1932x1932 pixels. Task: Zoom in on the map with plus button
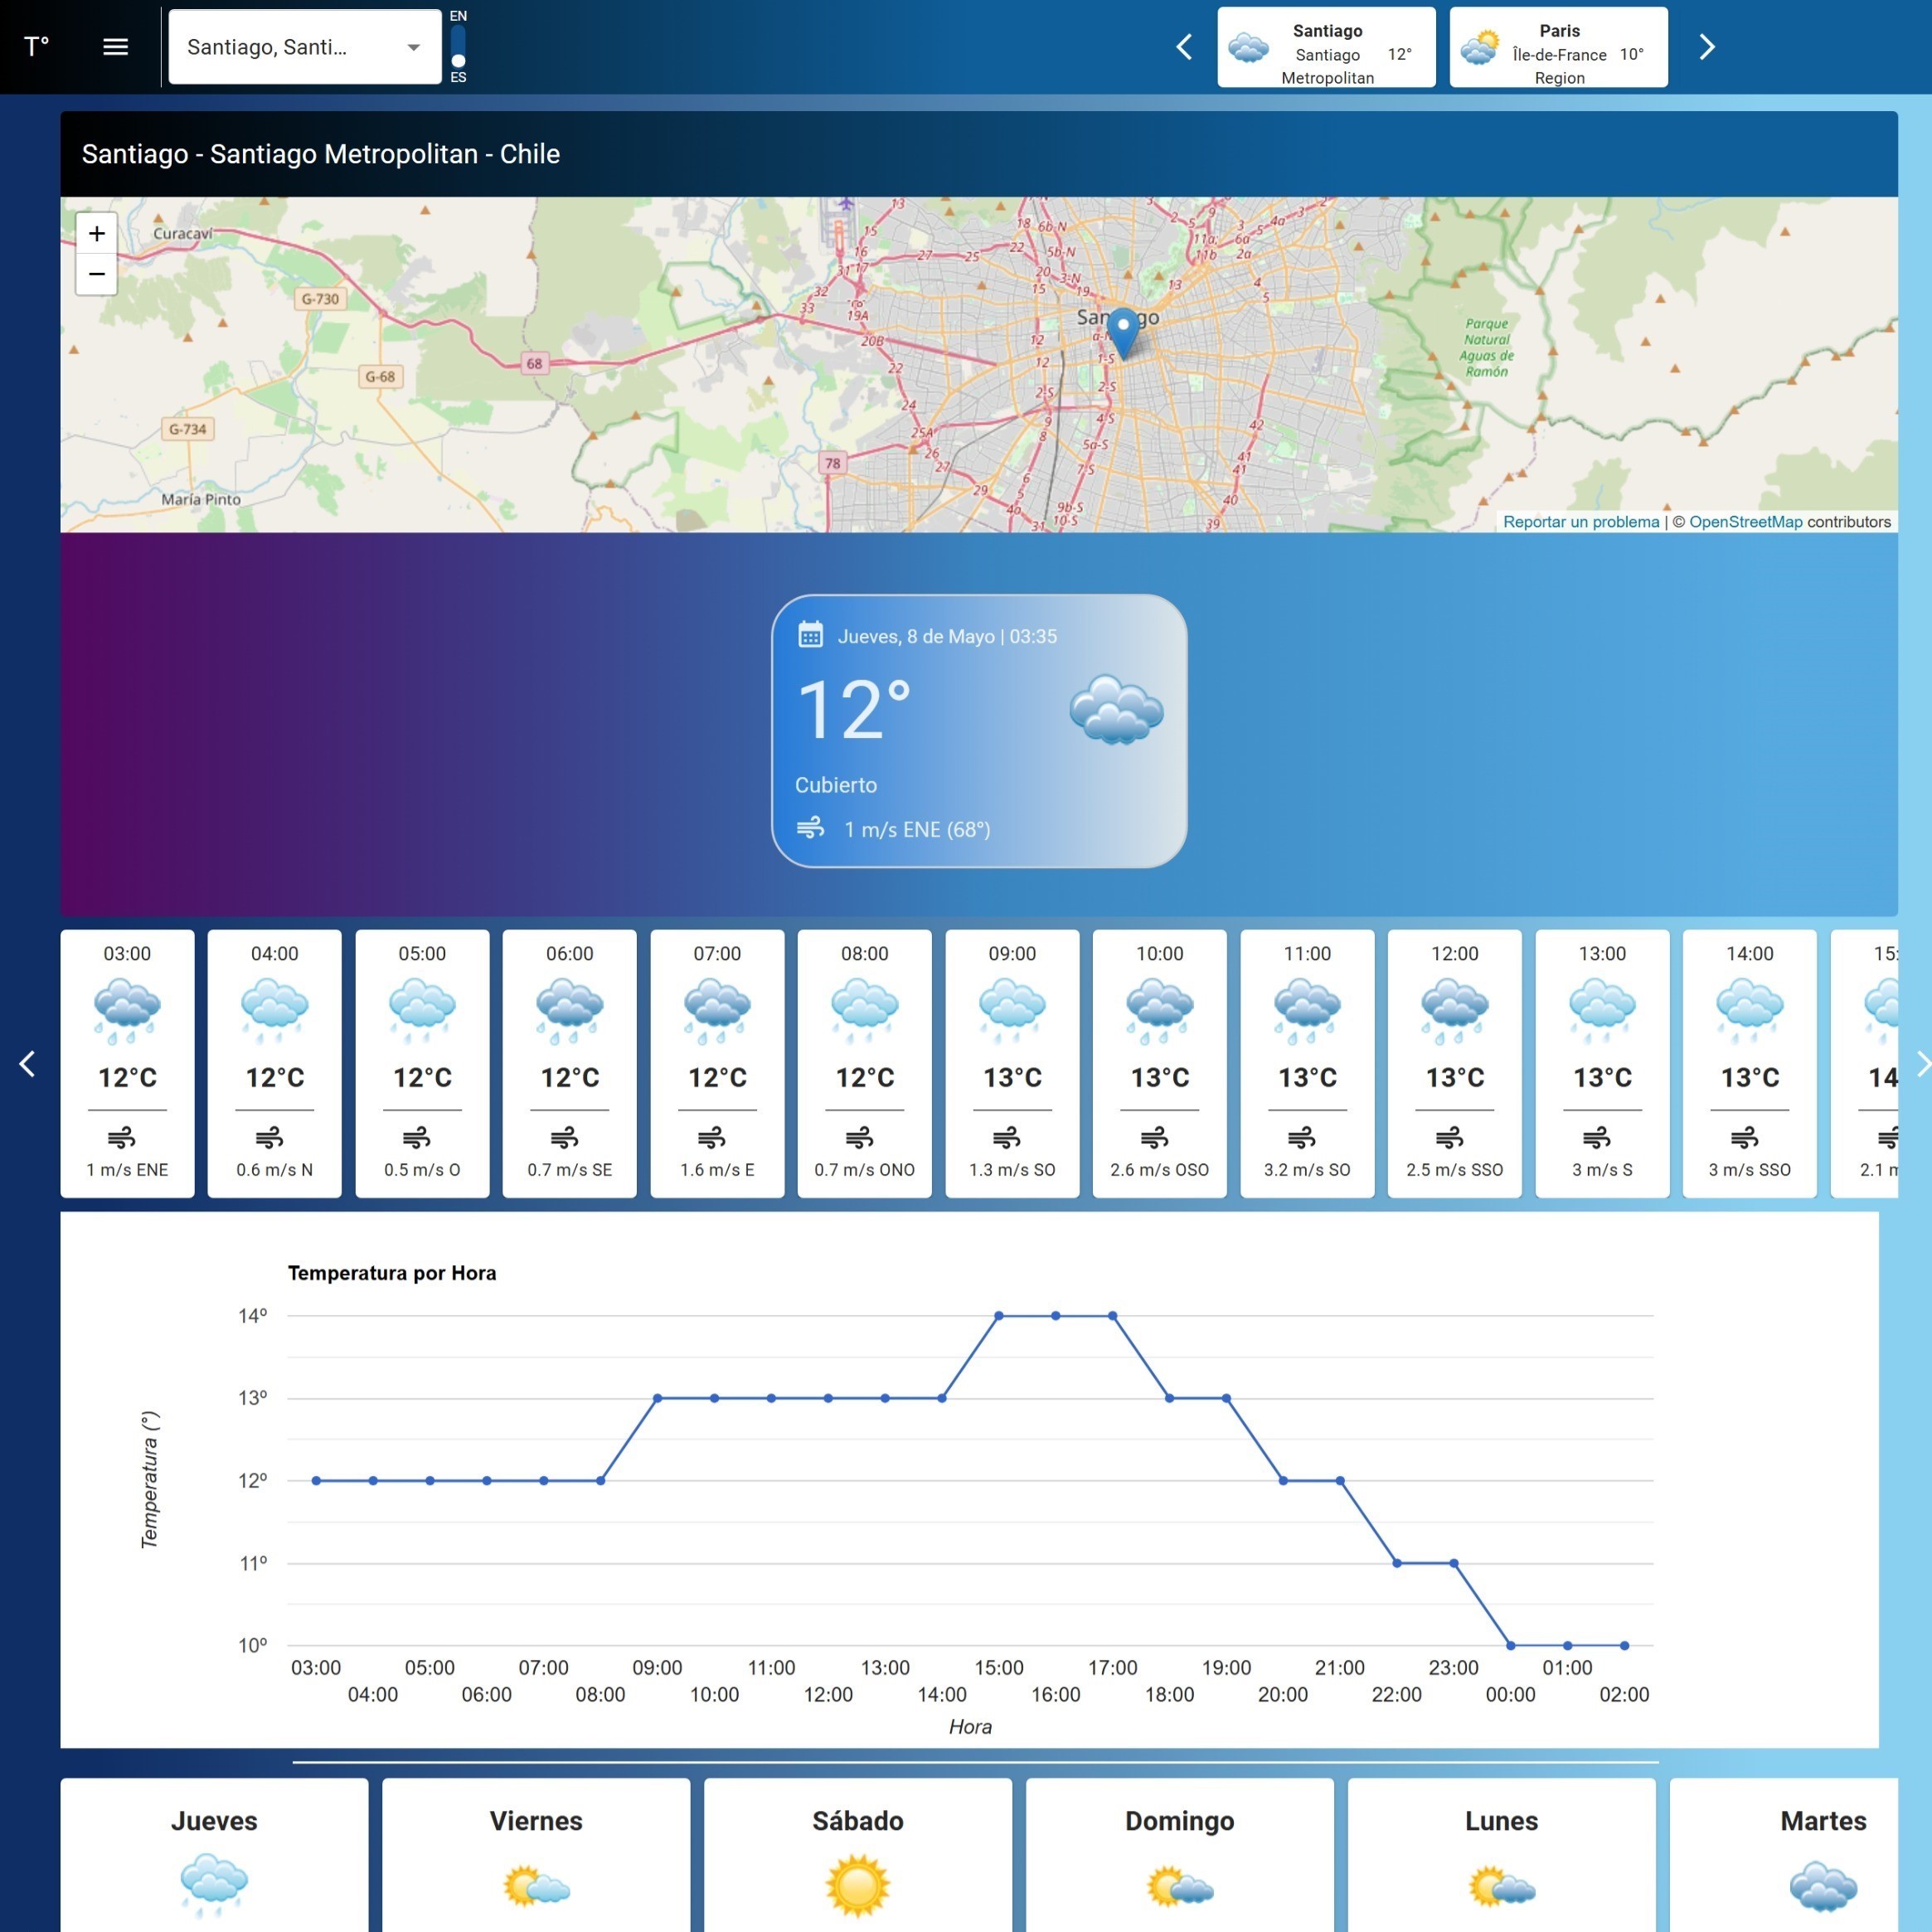click(96, 233)
